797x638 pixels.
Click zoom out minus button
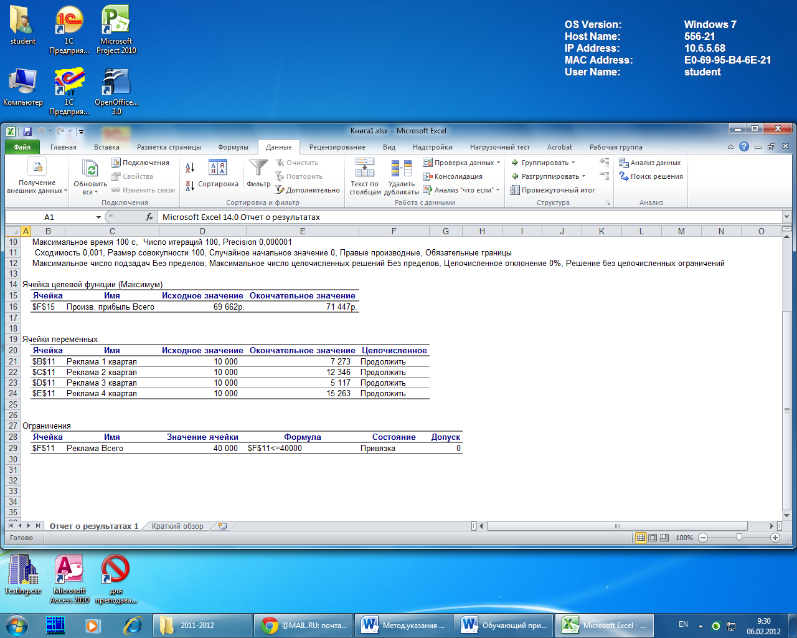coord(703,538)
